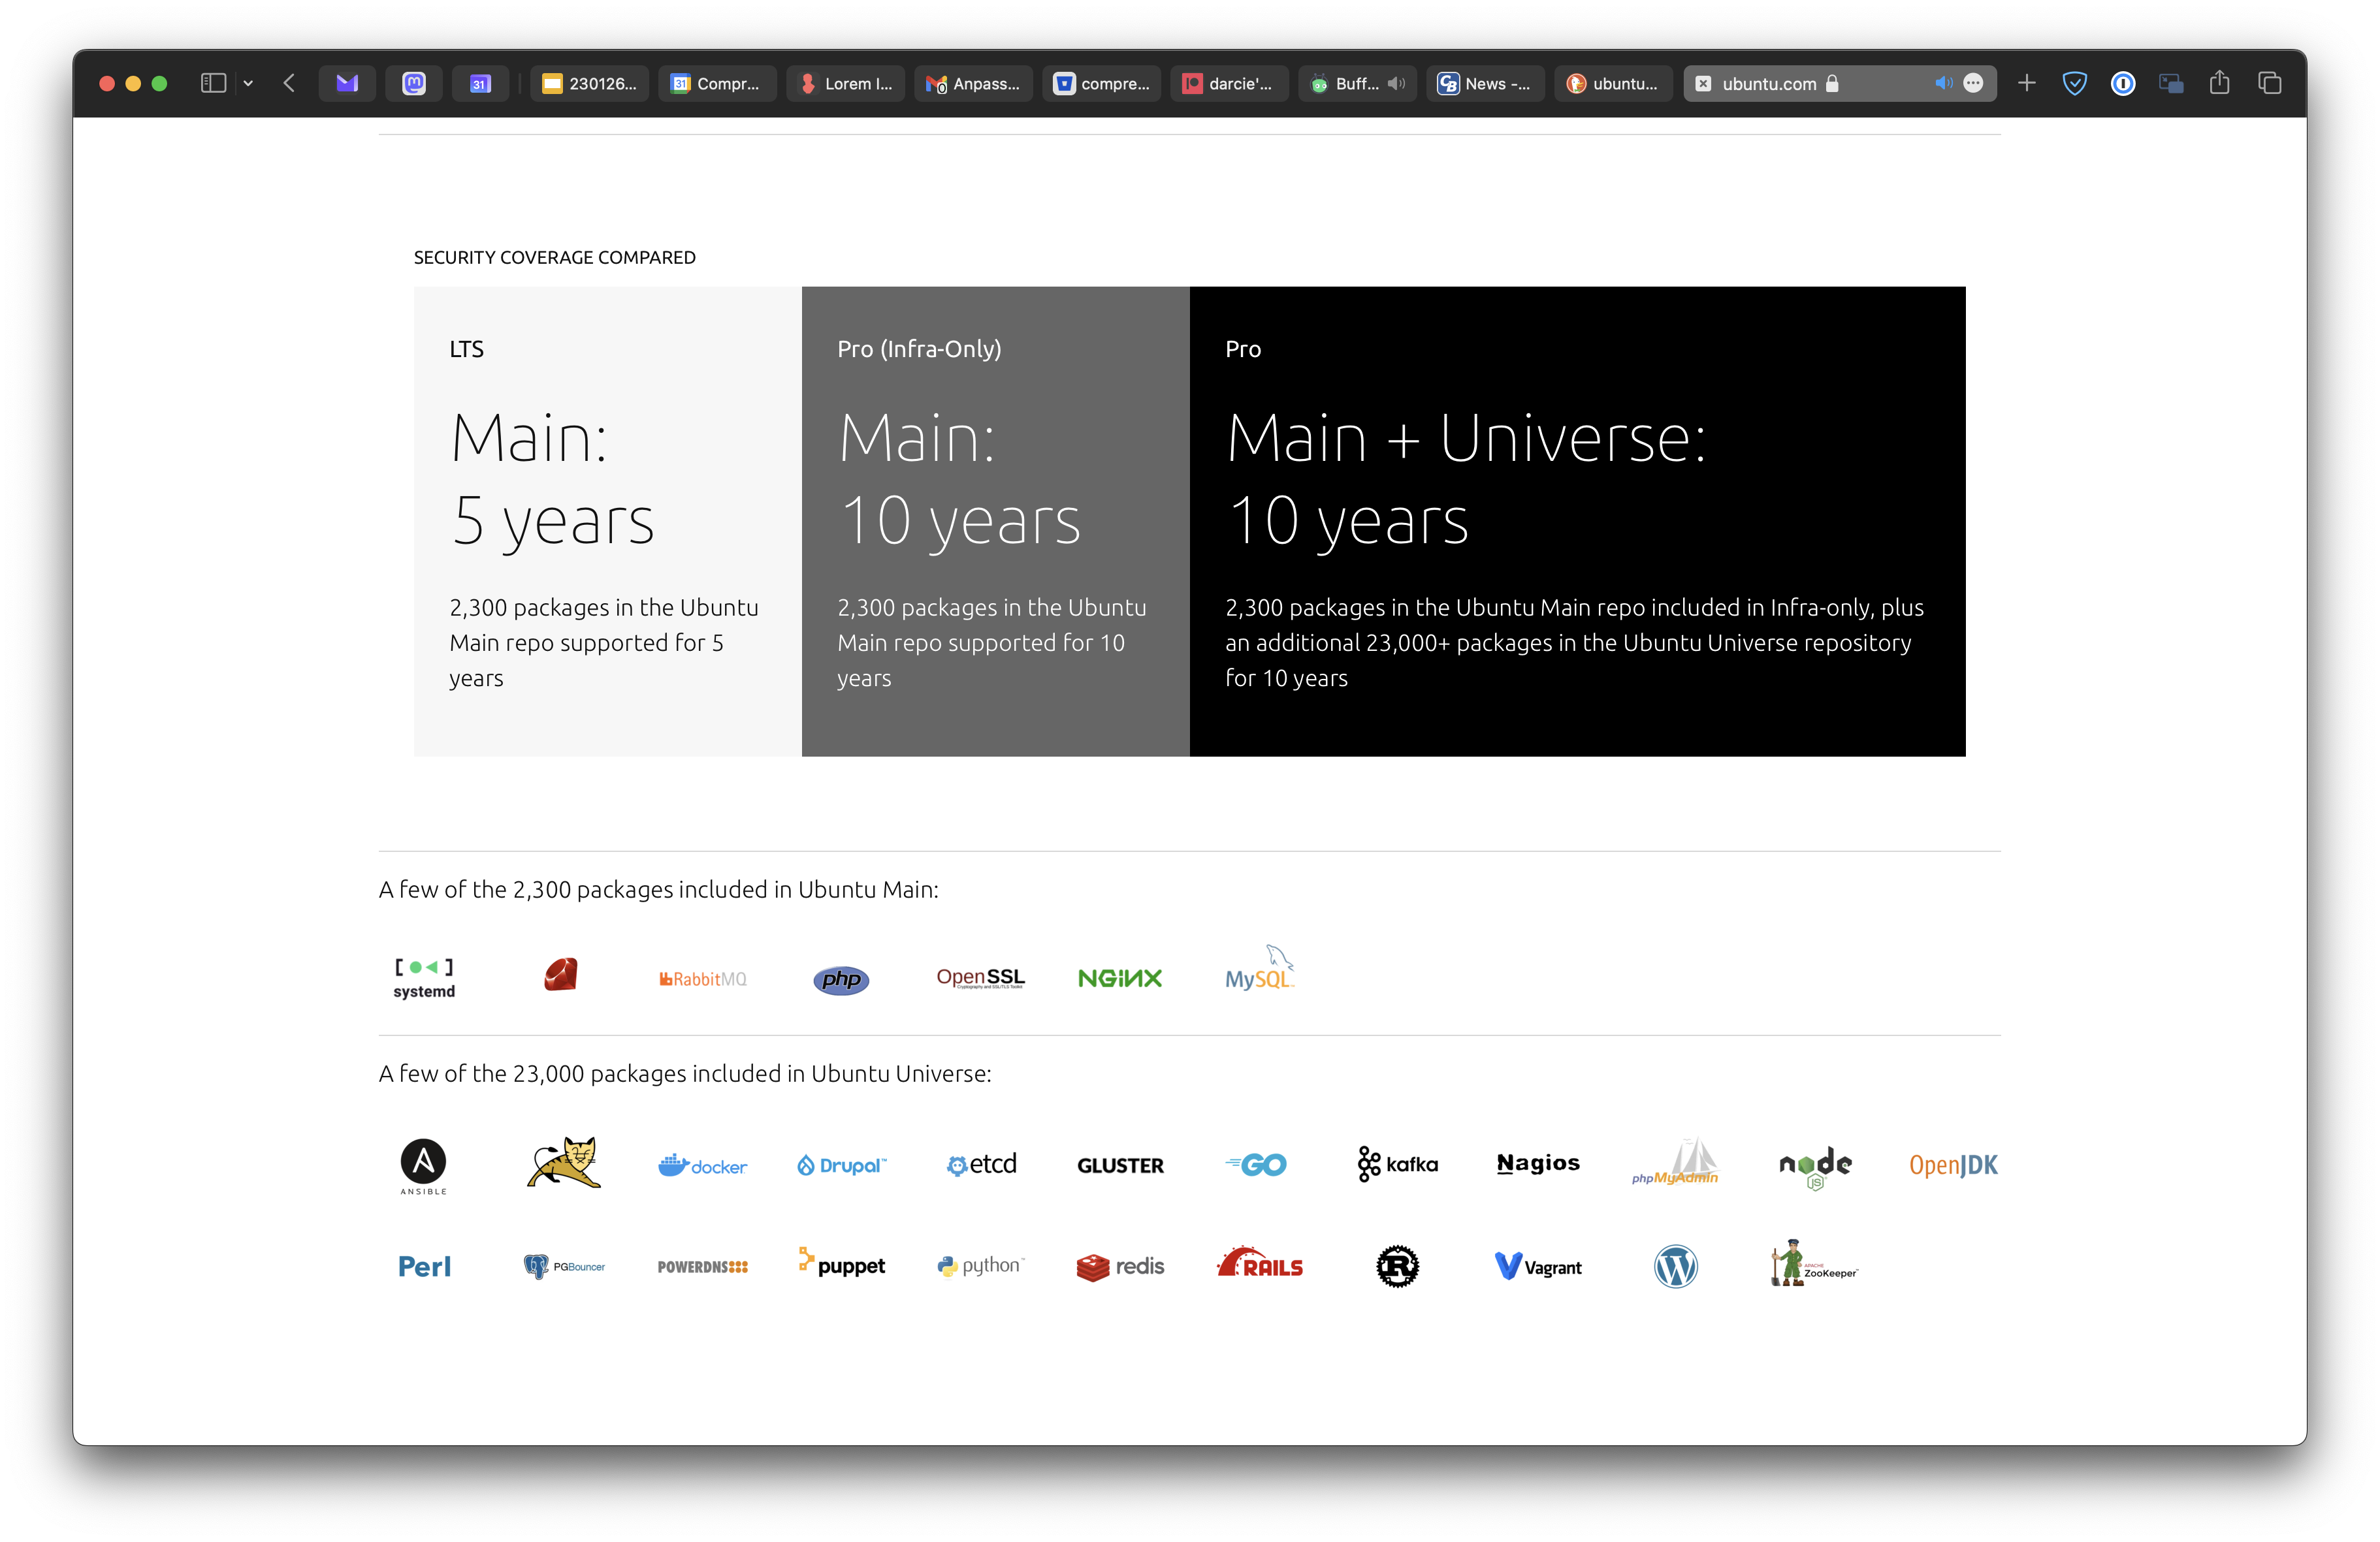Click the OpenSSL logo in Main packages

pos(980,977)
